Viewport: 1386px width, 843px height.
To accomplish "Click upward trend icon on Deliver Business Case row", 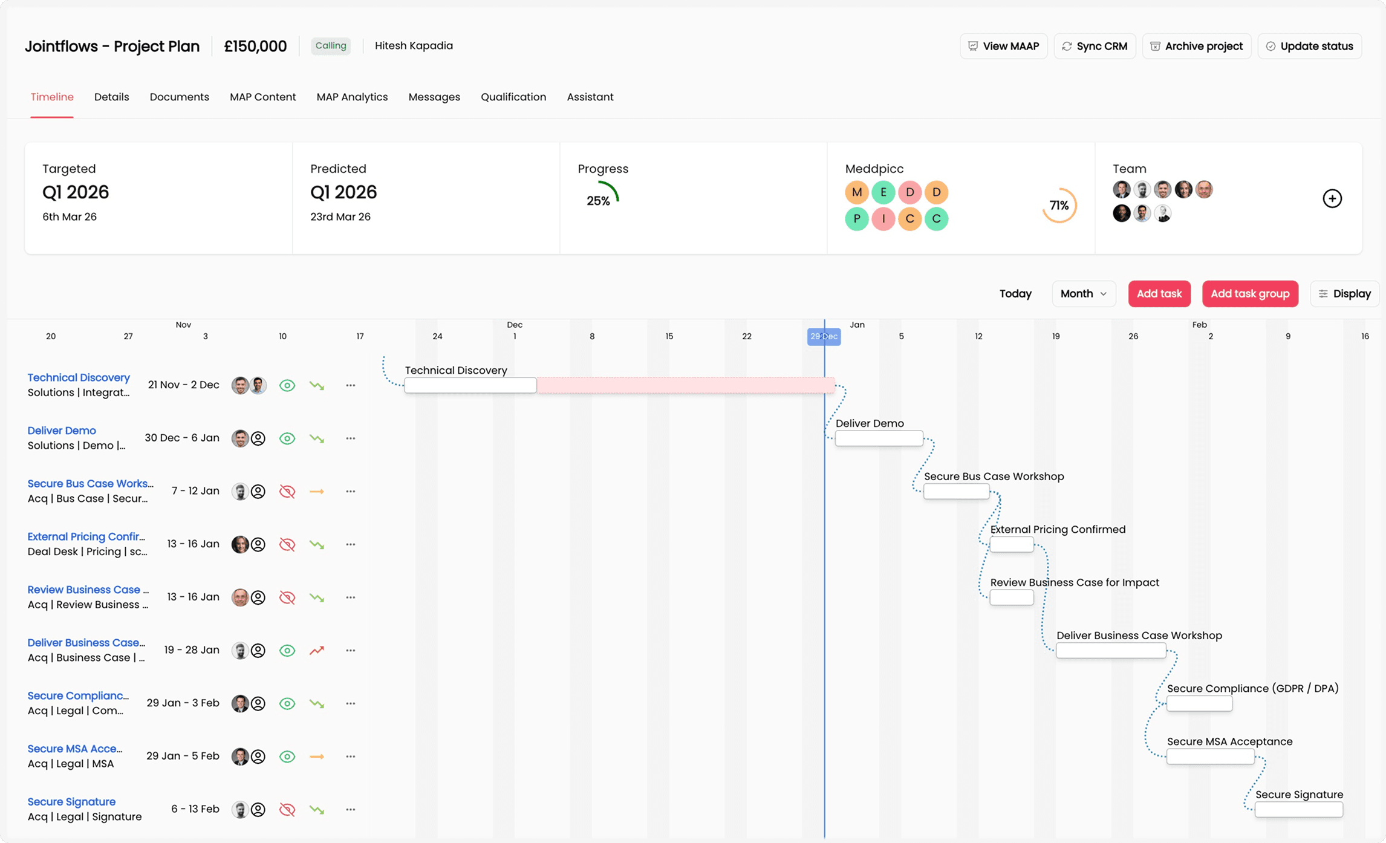I will click(317, 650).
